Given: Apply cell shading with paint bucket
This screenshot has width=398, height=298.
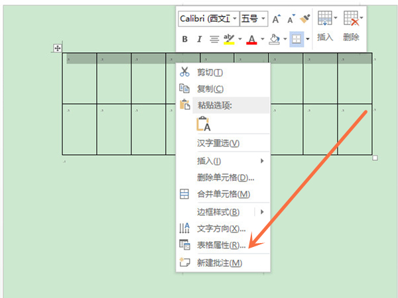Looking at the screenshot, I should [x=275, y=40].
